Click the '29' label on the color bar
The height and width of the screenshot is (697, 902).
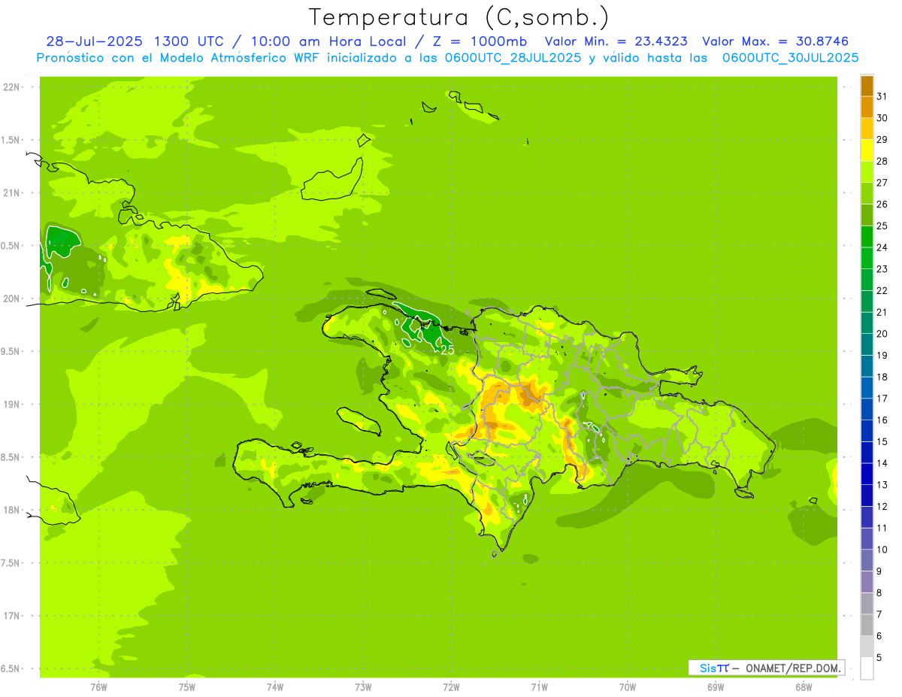click(882, 139)
